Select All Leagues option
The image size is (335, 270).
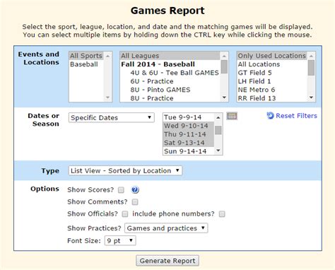tap(170, 56)
